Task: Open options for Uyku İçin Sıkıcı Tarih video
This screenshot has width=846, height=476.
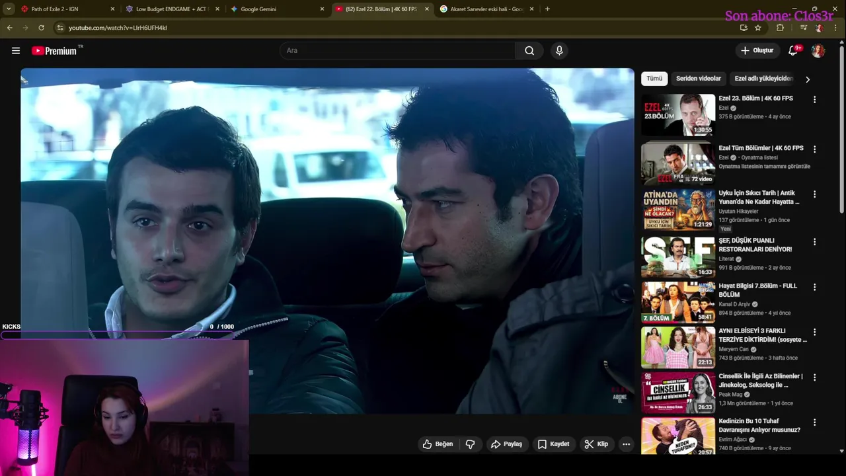Action: tap(814, 194)
